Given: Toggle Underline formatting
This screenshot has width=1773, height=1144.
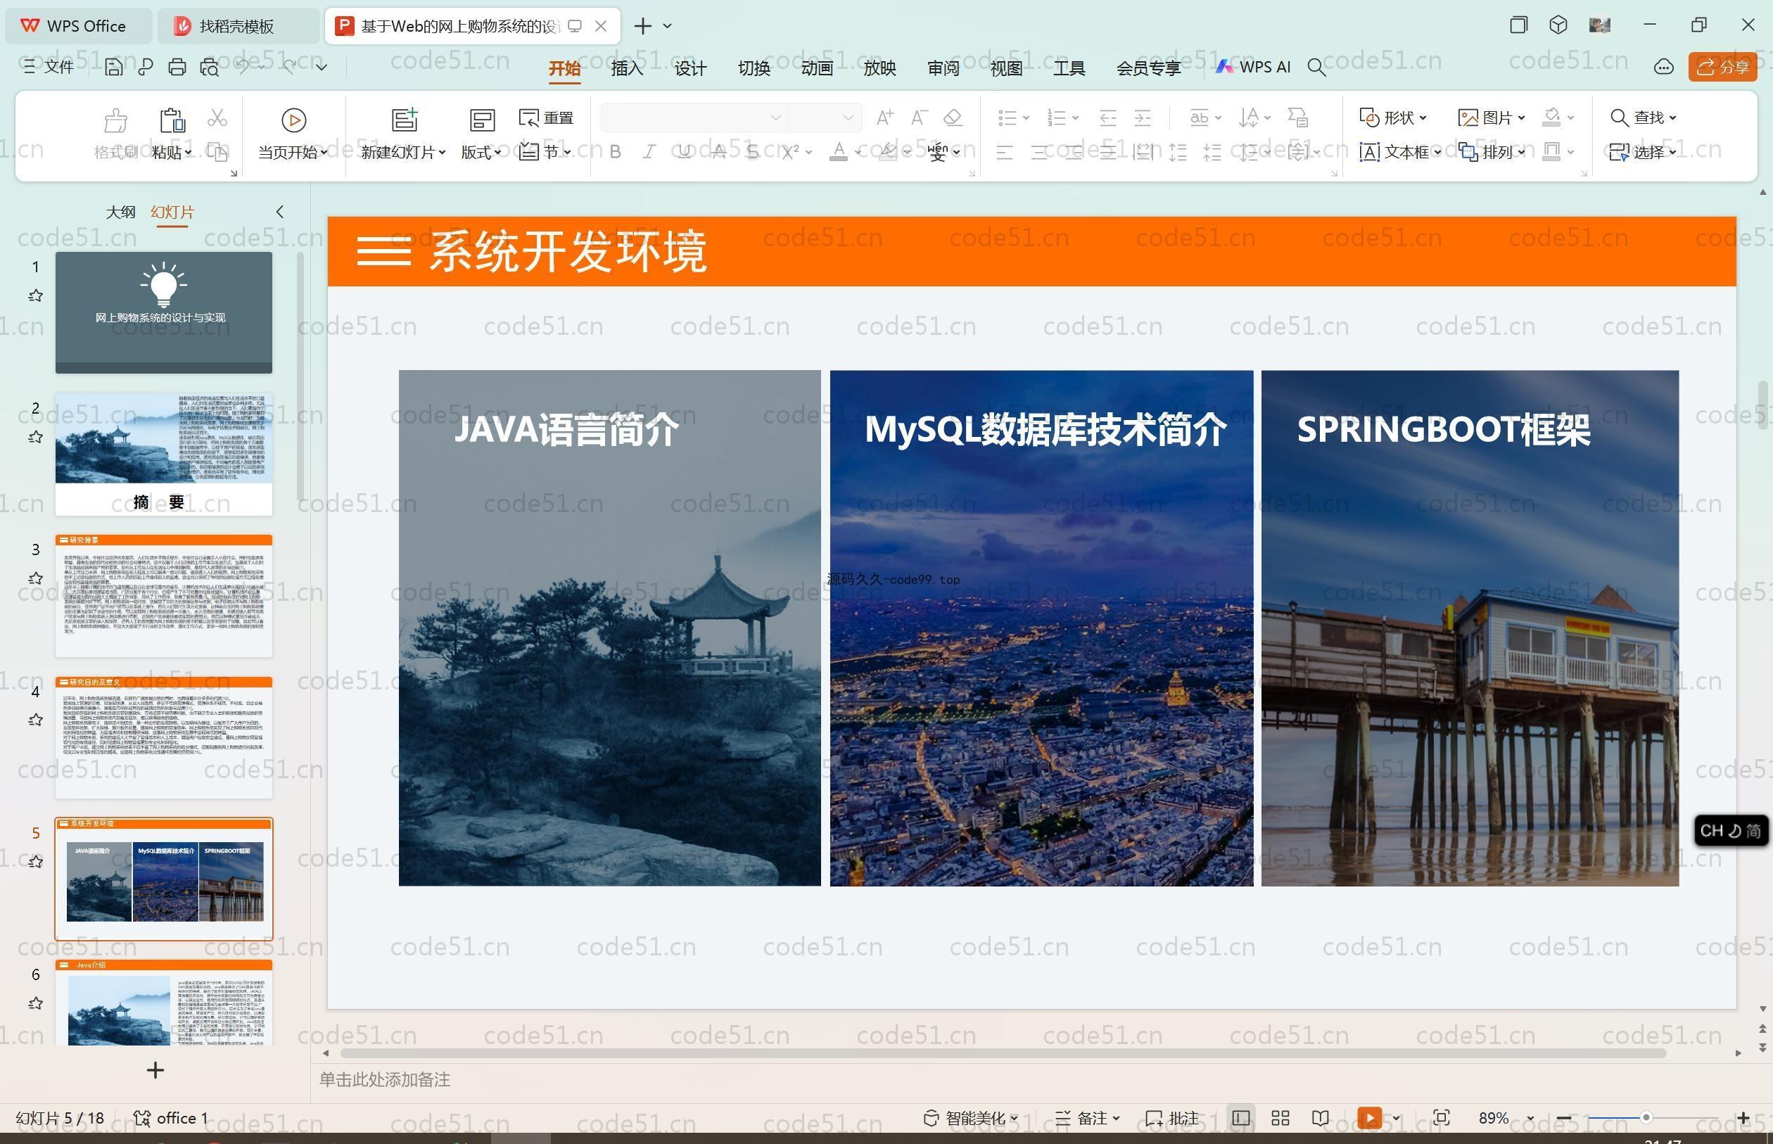Looking at the screenshot, I should click(684, 151).
